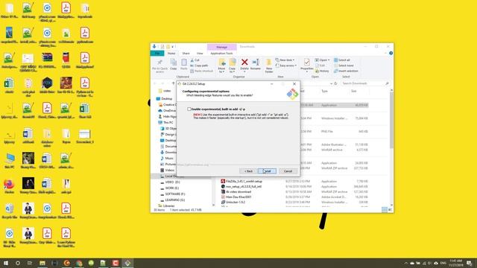Select VIDEO (D:) drive in navigation pane

point(170,182)
